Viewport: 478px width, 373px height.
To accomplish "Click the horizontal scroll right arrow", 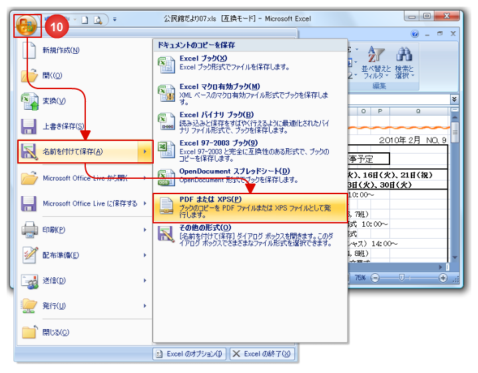I will pyautogui.click(x=440, y=267).
